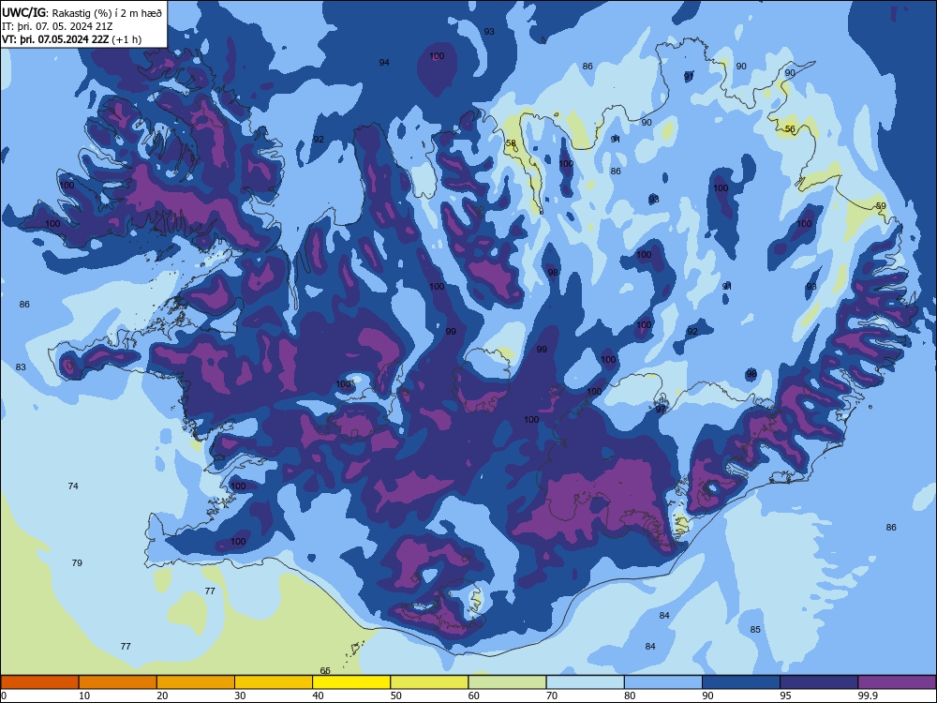Click the legend tick label '90' below the colorbar
The width and height of the screenshot is (937, 703).
[x=708, y=696]
